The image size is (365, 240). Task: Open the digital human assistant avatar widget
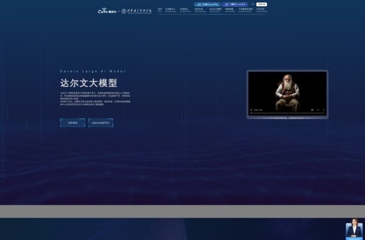click(354, 229)
